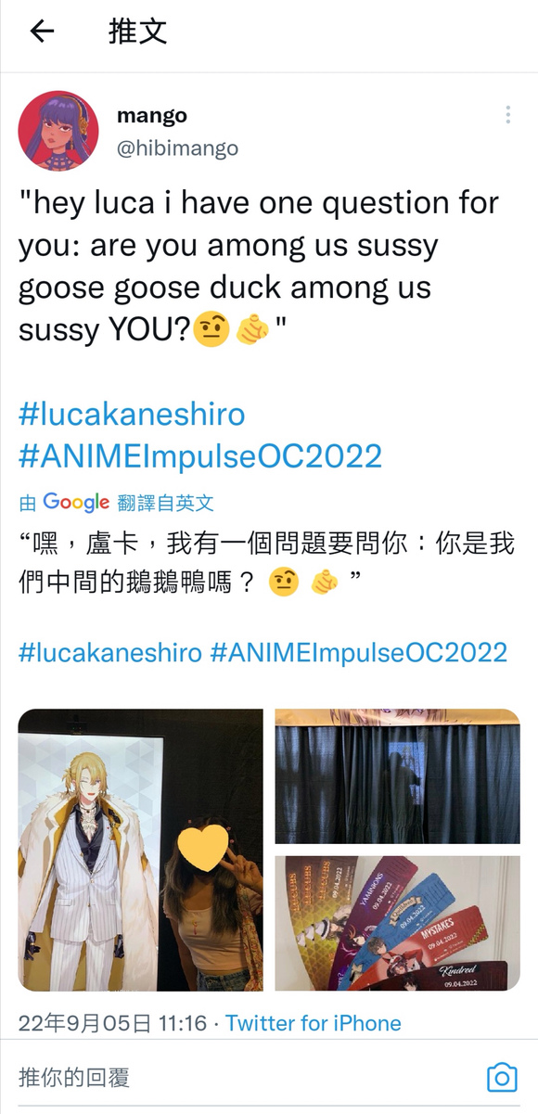Image resolution: width=538 pixels, height=1114 pixels.
Task: Open #lucakaneshiro hashtag below translated text
Action: coord(110,652)
